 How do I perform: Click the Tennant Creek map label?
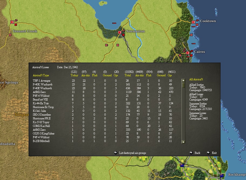coord(25,31)
